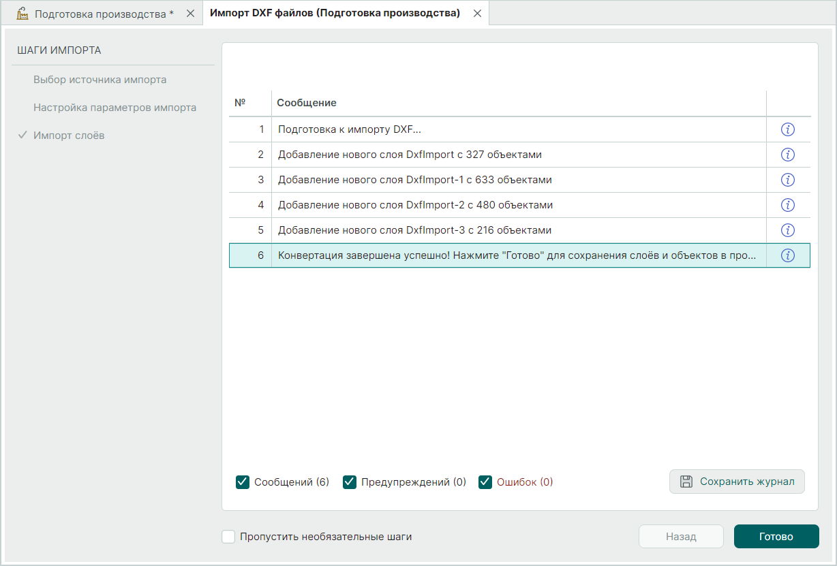Toggle the Предупреждений (0) checkbox
Image resolution: width=837 pixels, height=566 pixels.
[349, 482]
